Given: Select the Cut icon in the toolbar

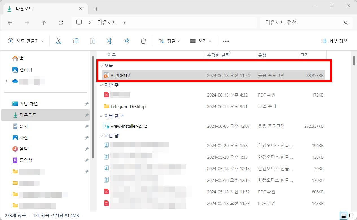Looking at the screenshot, I should click(59, 41).
